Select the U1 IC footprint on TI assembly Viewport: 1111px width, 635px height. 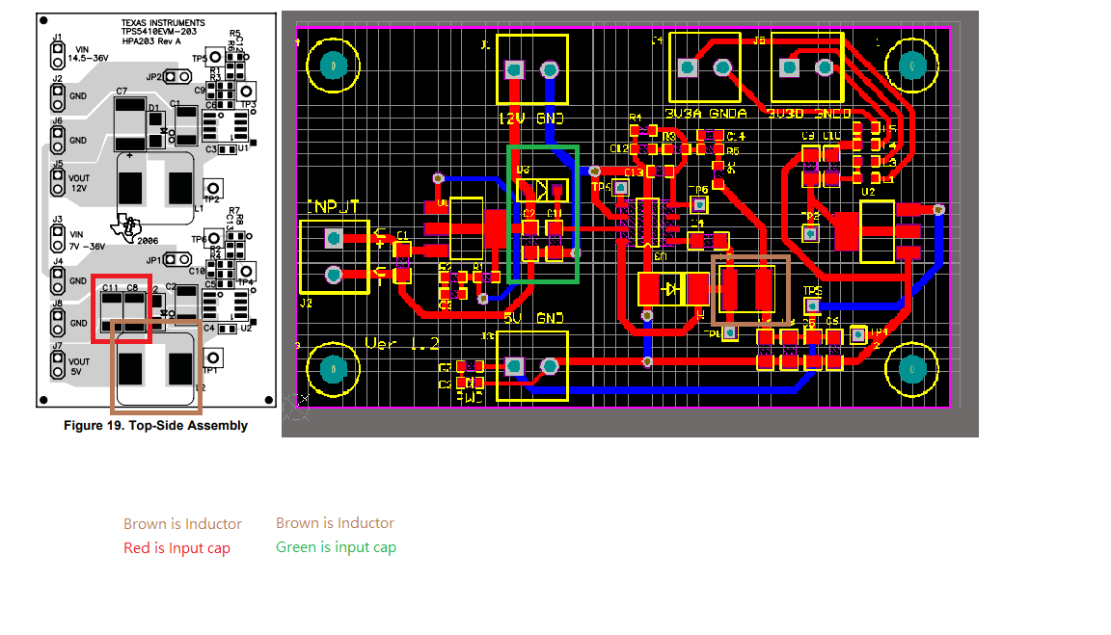click(226, 126)
